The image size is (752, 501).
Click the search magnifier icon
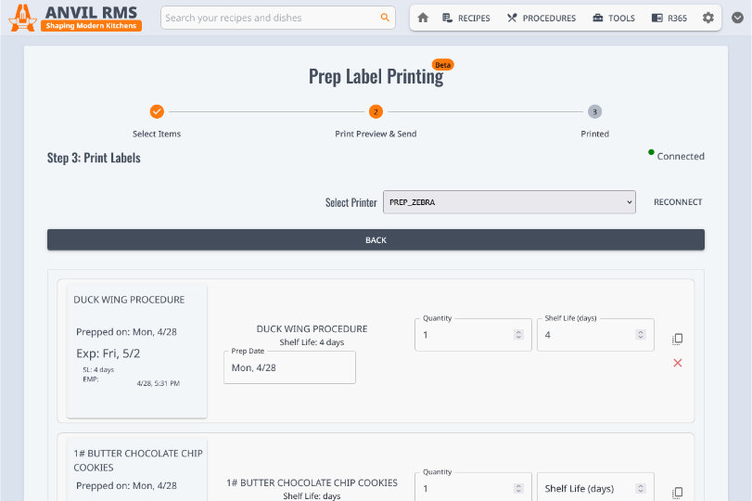click(x=385, y=18)
